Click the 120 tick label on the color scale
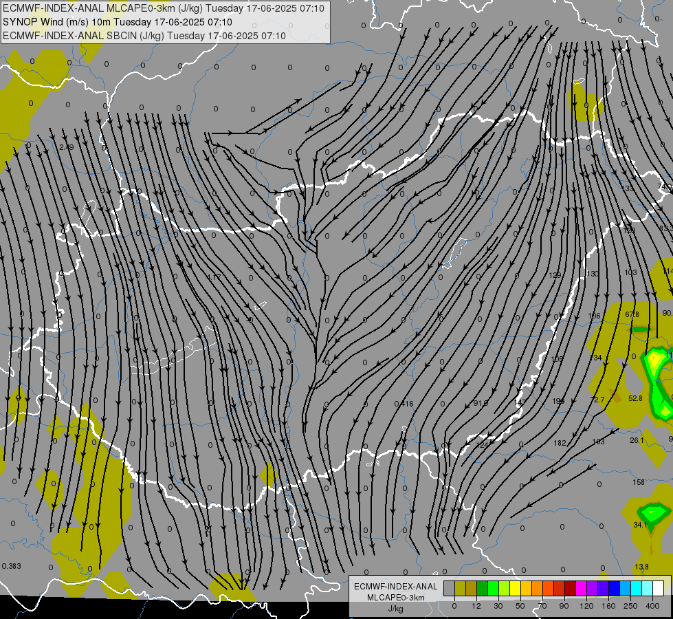 tap(586, 606)
